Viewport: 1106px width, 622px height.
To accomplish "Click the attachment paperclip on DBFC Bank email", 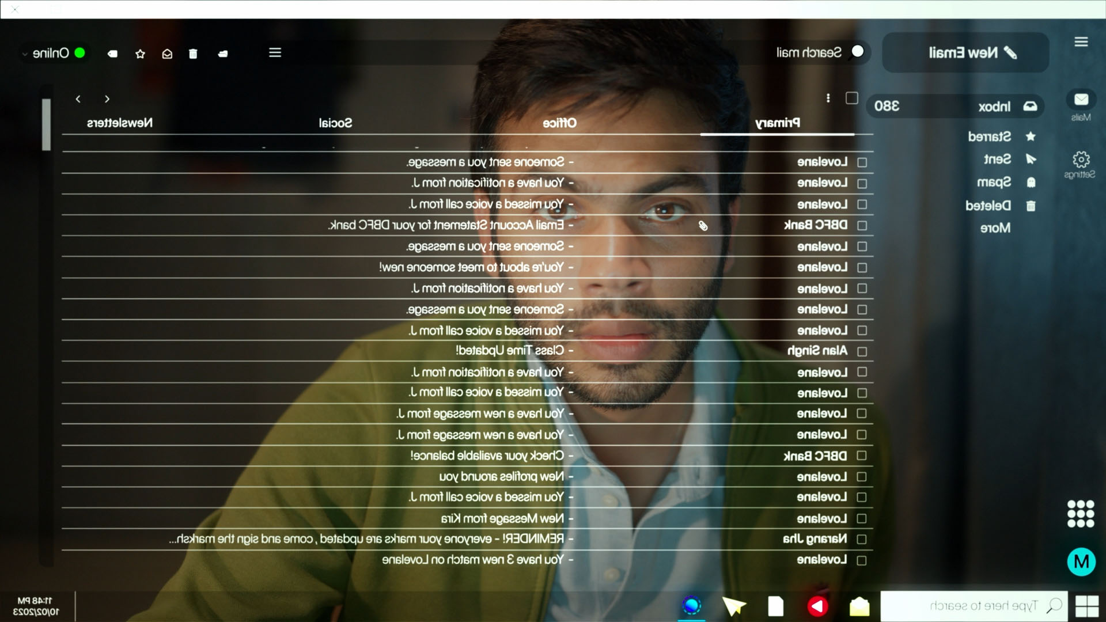I will click(703, 226).
